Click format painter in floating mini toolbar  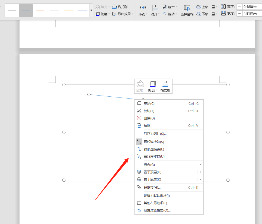165,86
